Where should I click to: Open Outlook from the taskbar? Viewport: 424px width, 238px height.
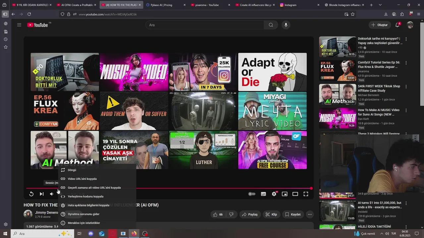pyautogui.click(x=102, y=234)
